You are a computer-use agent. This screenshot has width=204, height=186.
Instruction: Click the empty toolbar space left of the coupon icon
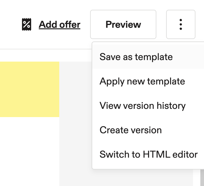(10, 24)
